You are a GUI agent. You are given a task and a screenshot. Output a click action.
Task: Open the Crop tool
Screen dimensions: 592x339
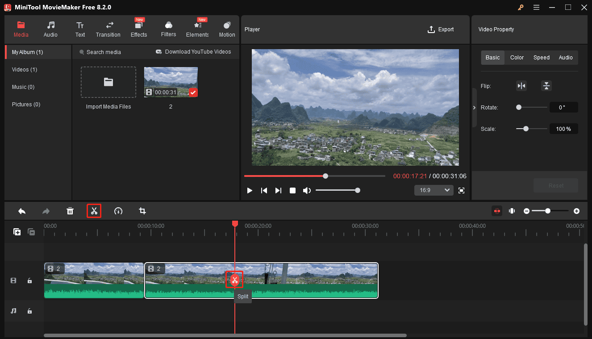tap(142, 211)
